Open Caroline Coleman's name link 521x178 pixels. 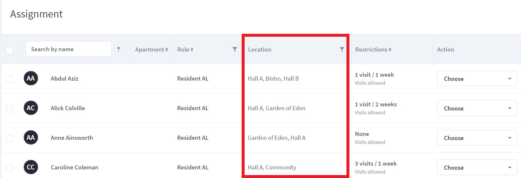point(75,167)
